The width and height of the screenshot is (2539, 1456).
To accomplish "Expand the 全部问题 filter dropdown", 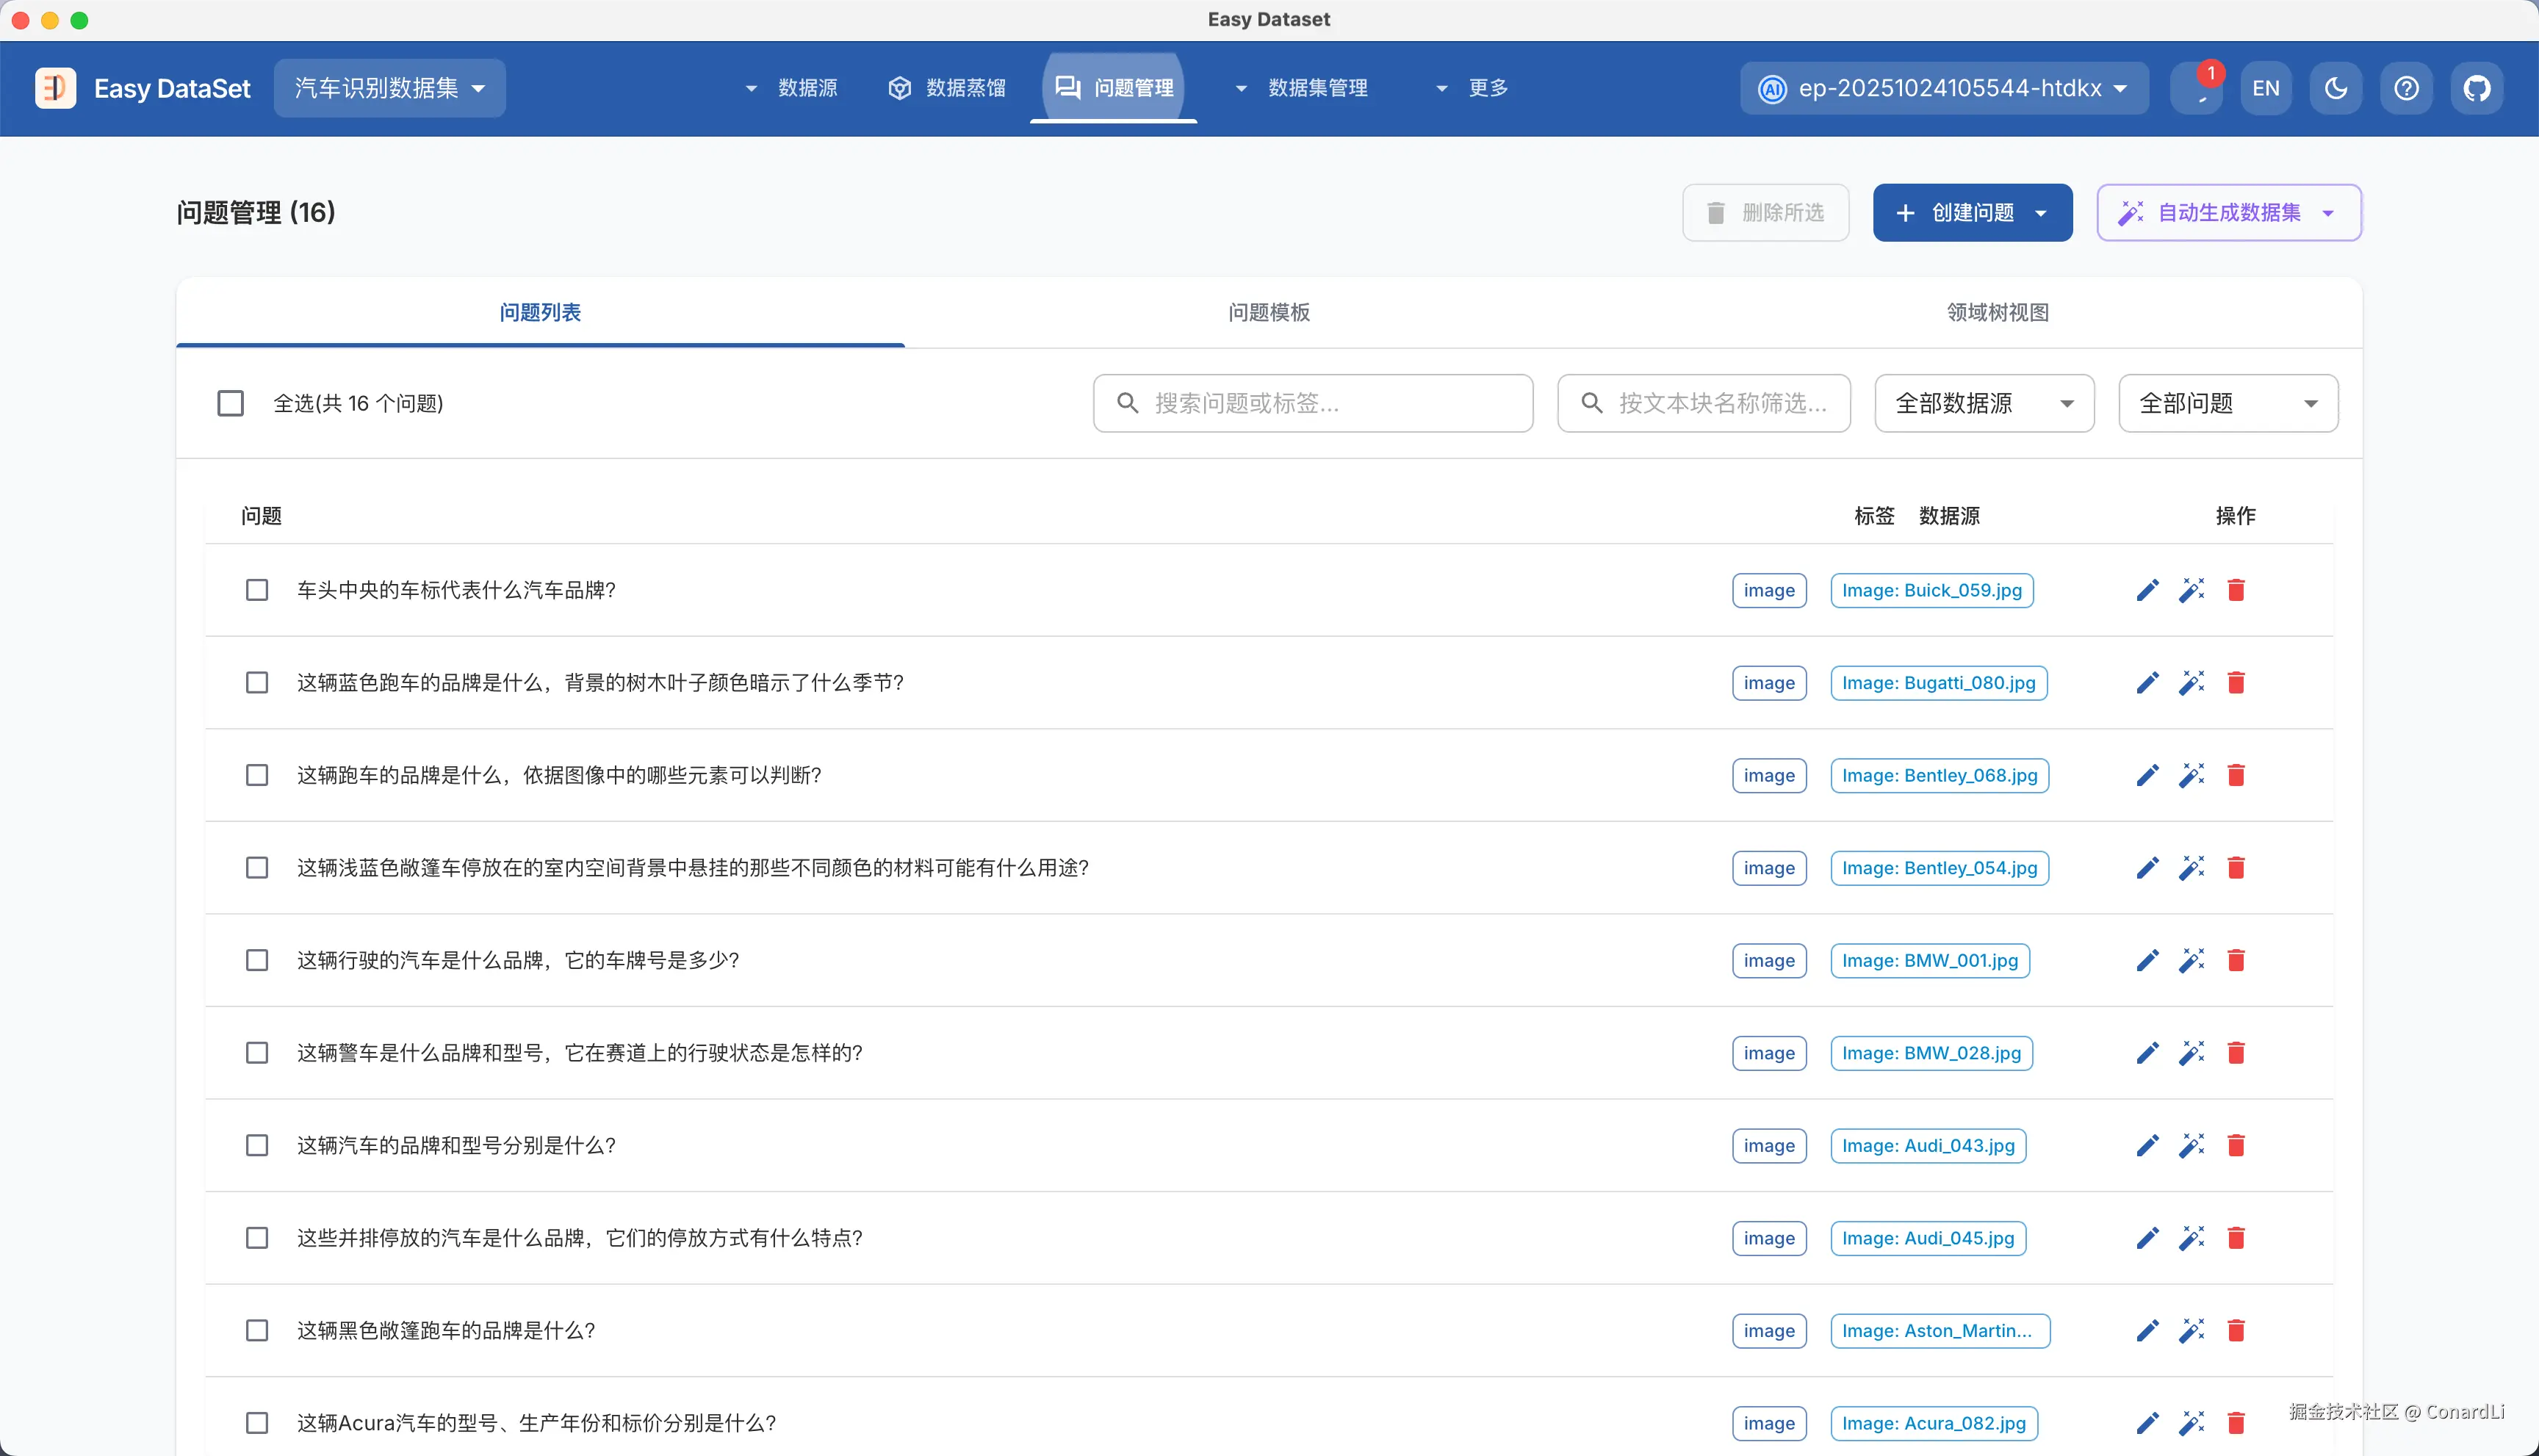I will 2227,403.
